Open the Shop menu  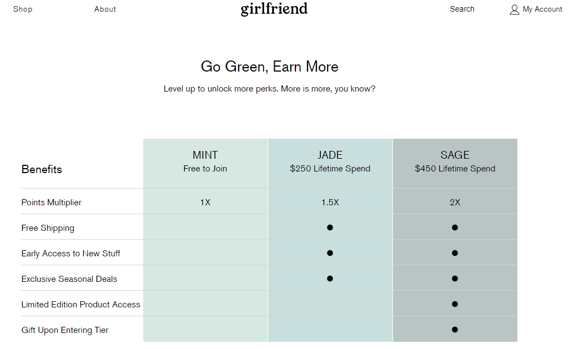point(23,9)
